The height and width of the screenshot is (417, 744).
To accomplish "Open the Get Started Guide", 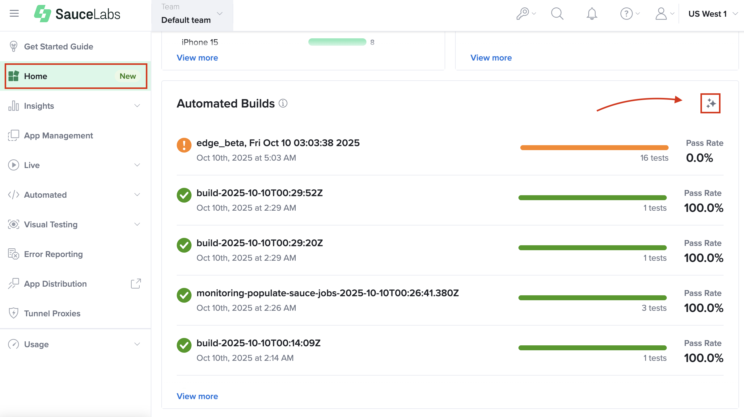I will click(x=58, y=46).
